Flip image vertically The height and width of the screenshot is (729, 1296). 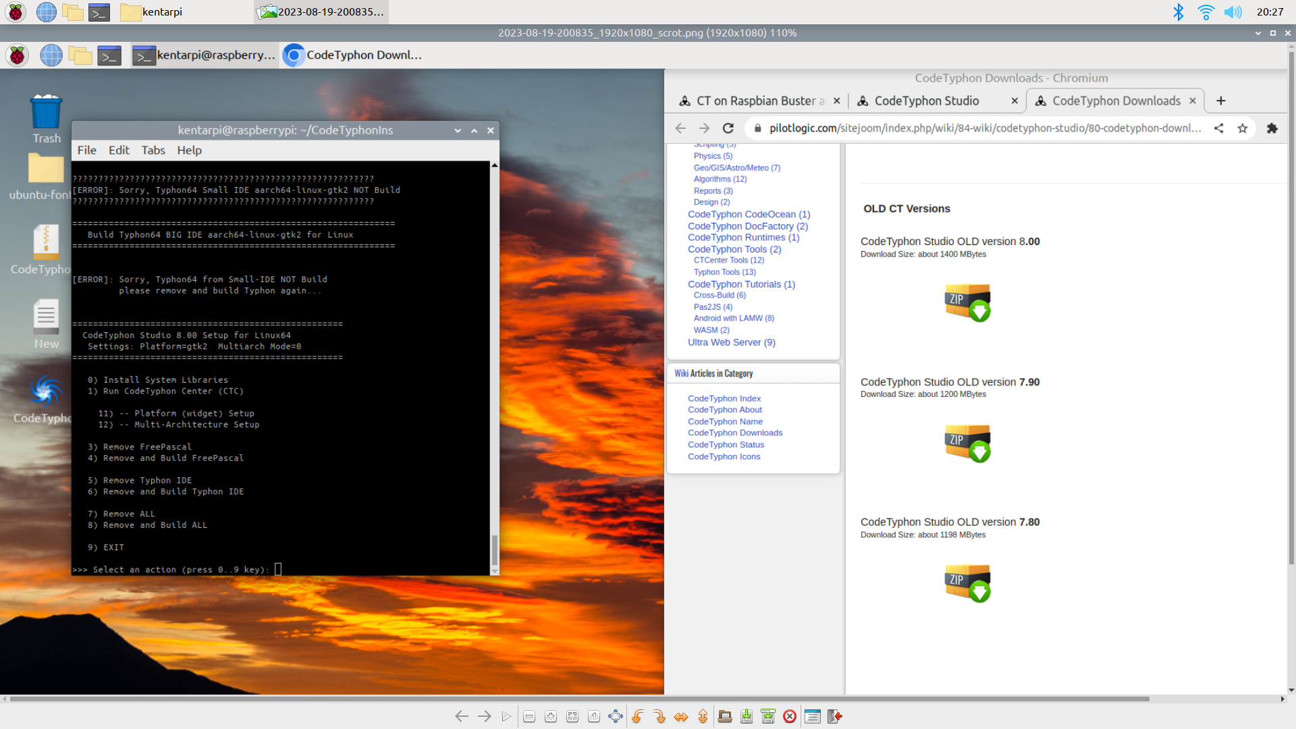[703, 716]
